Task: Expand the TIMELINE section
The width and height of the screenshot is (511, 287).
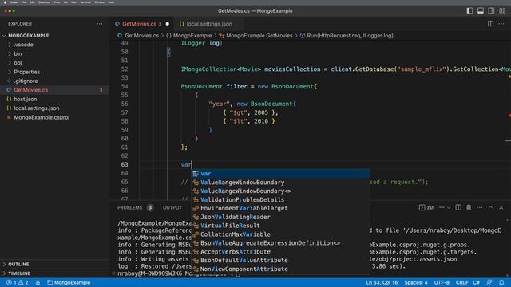Action: point(19,273)
